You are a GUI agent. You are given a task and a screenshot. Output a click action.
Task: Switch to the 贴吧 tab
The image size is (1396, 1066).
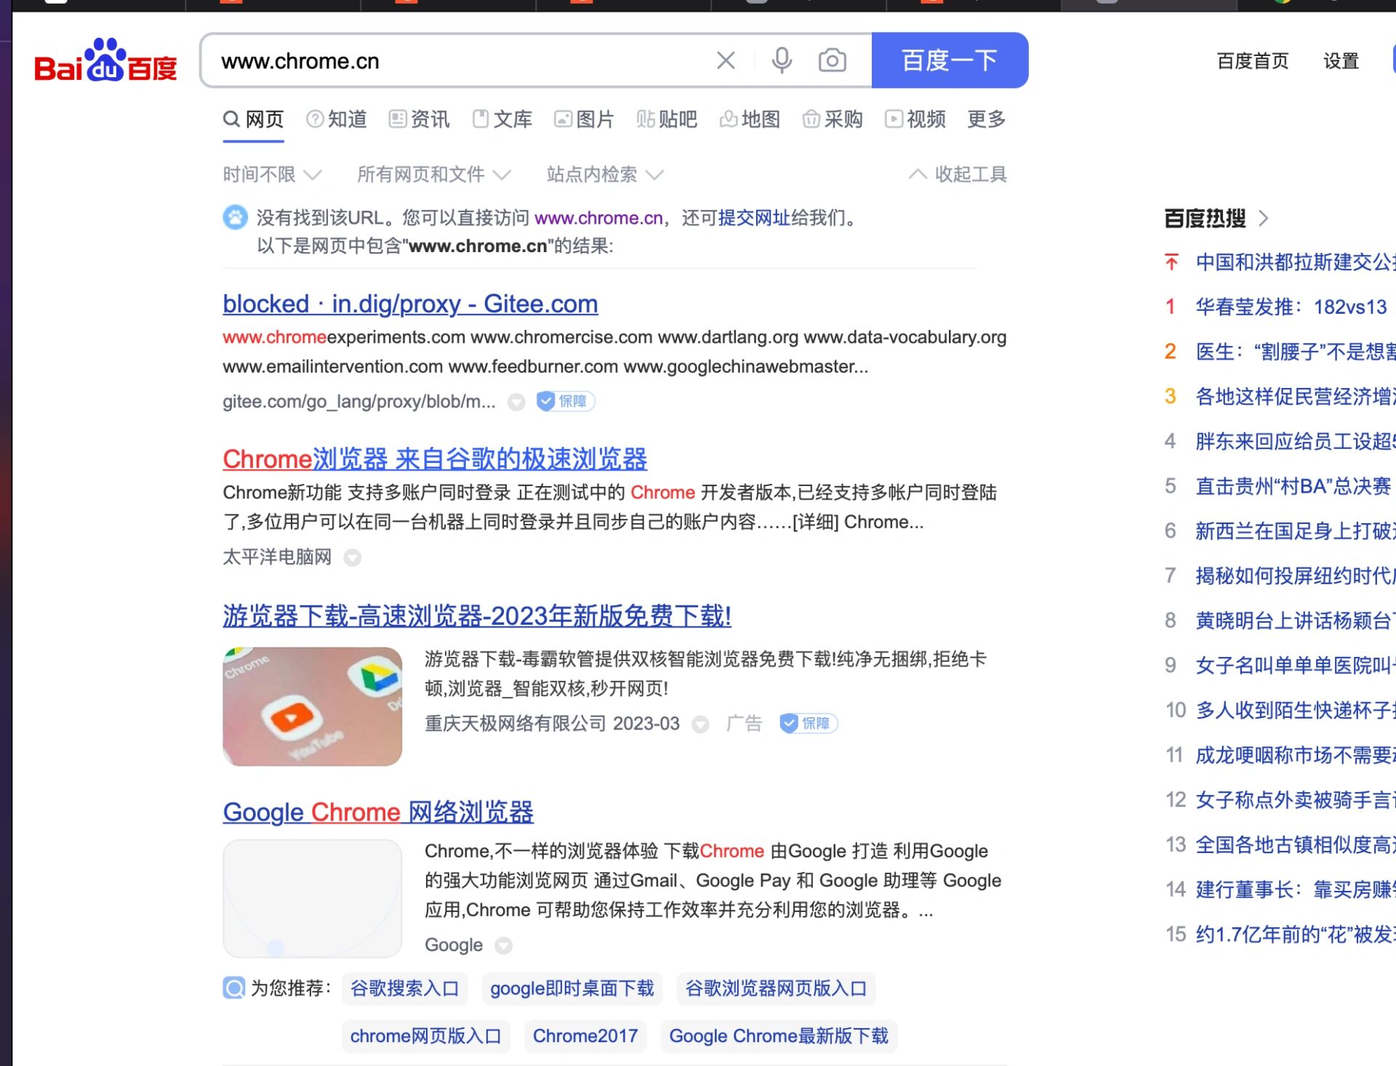tap(667, 119)
